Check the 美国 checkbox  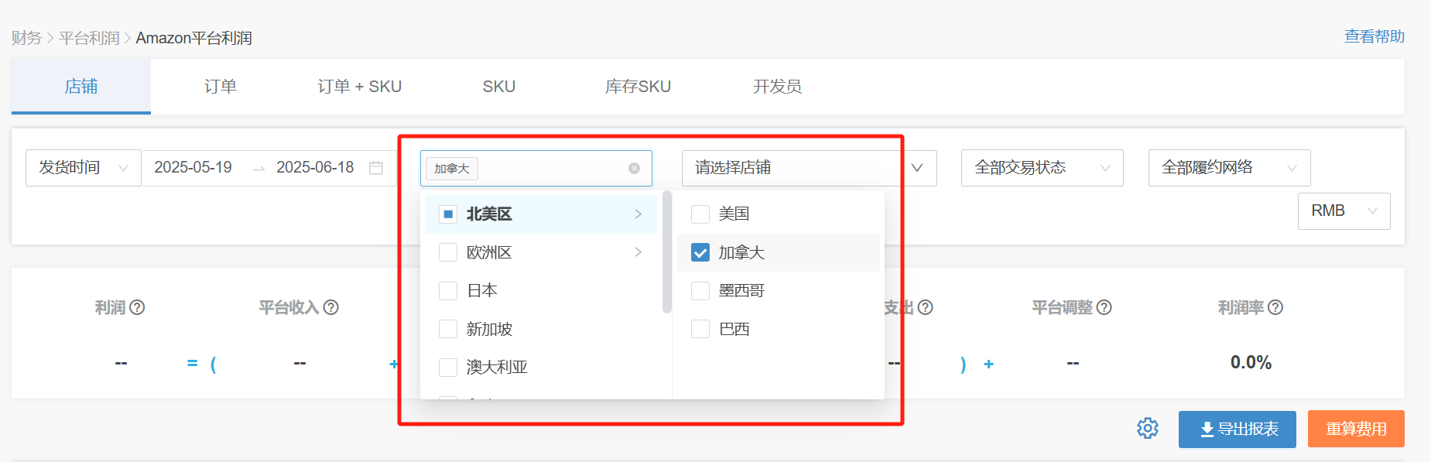click(700, 214)
